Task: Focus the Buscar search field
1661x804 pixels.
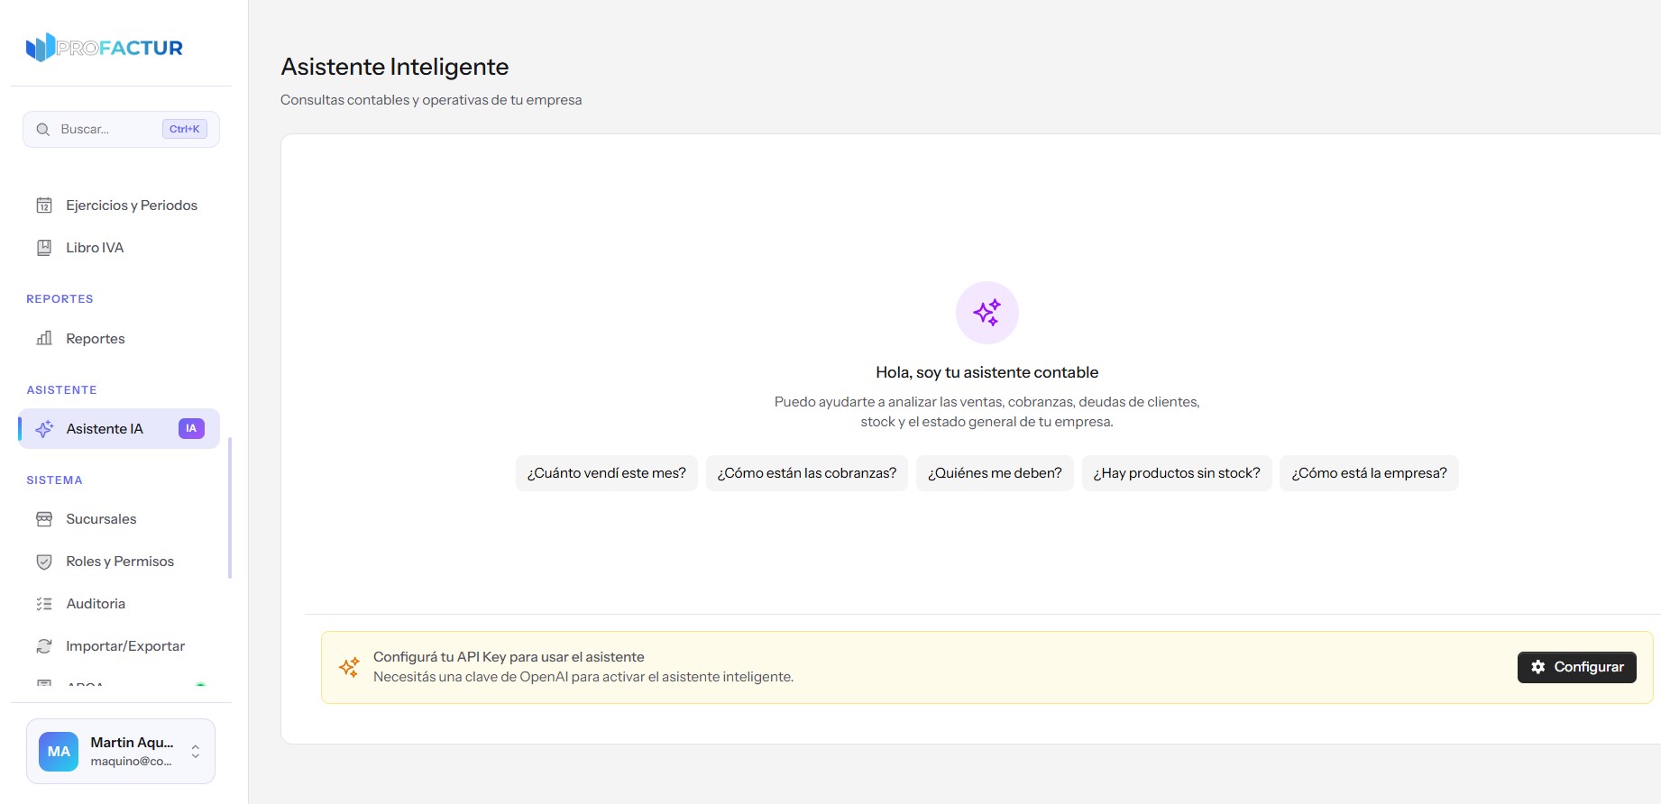Action: tap(121, 130)
